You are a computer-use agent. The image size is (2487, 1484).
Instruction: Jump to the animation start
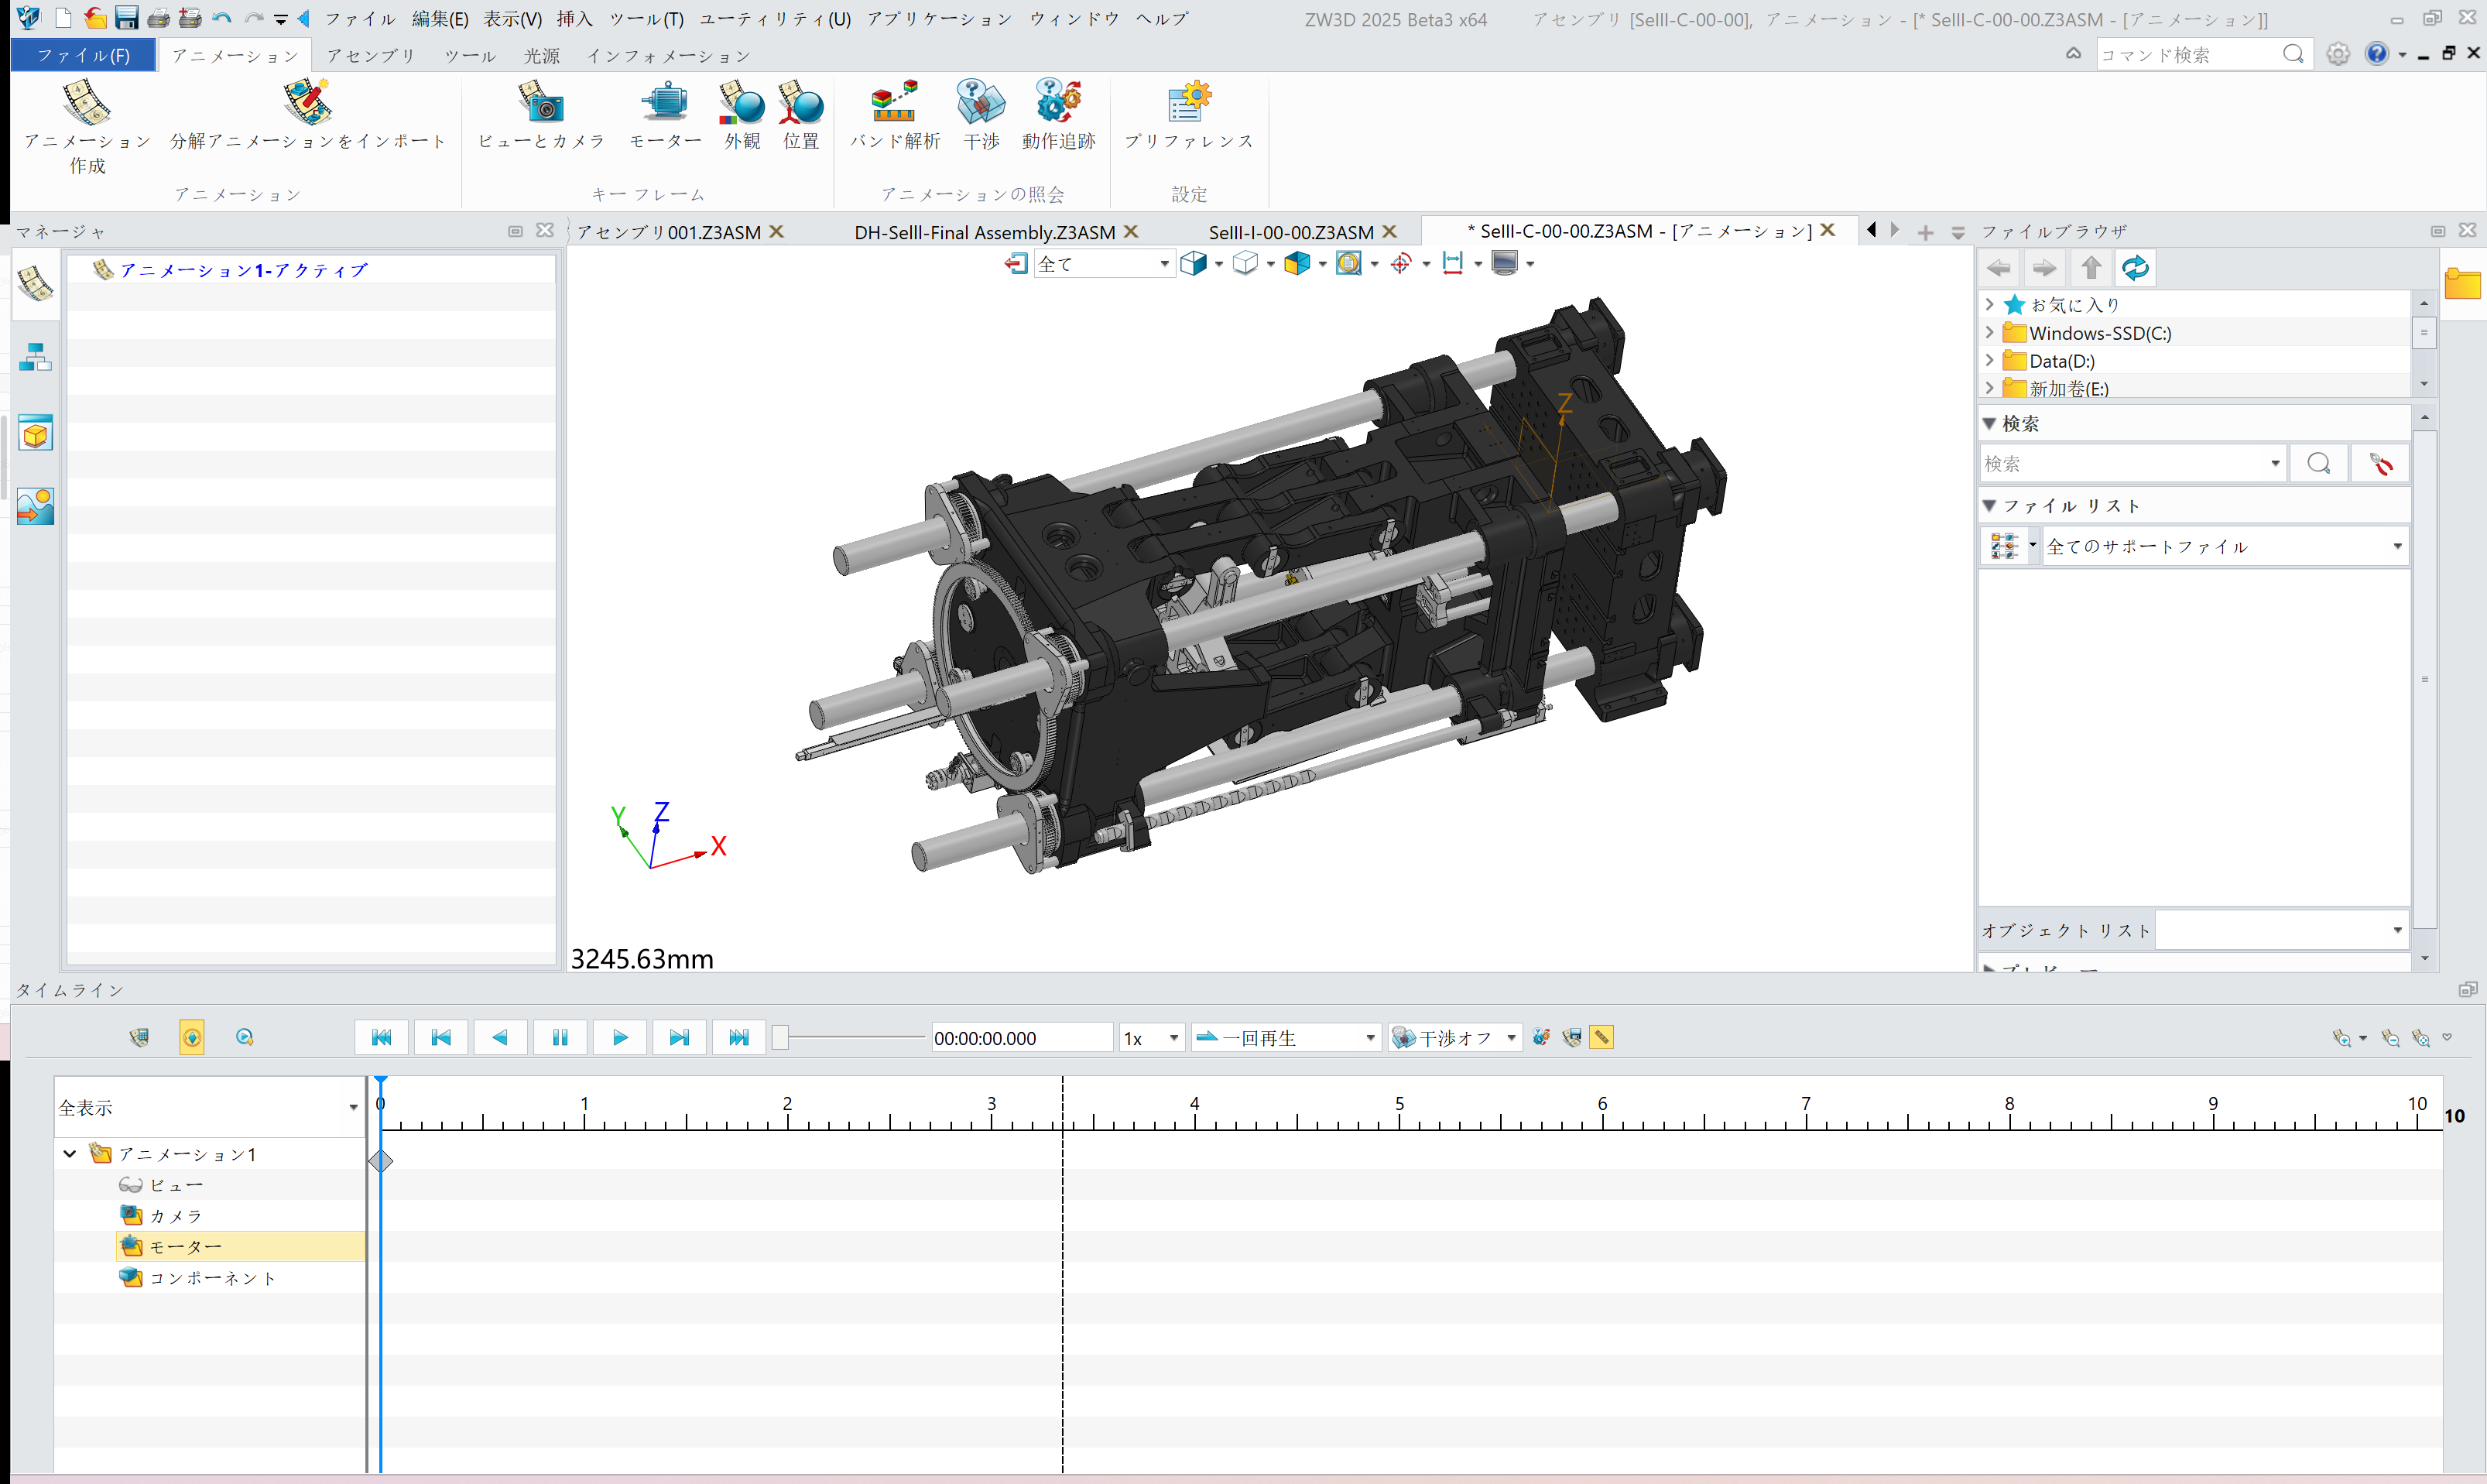click(381, 1037)
